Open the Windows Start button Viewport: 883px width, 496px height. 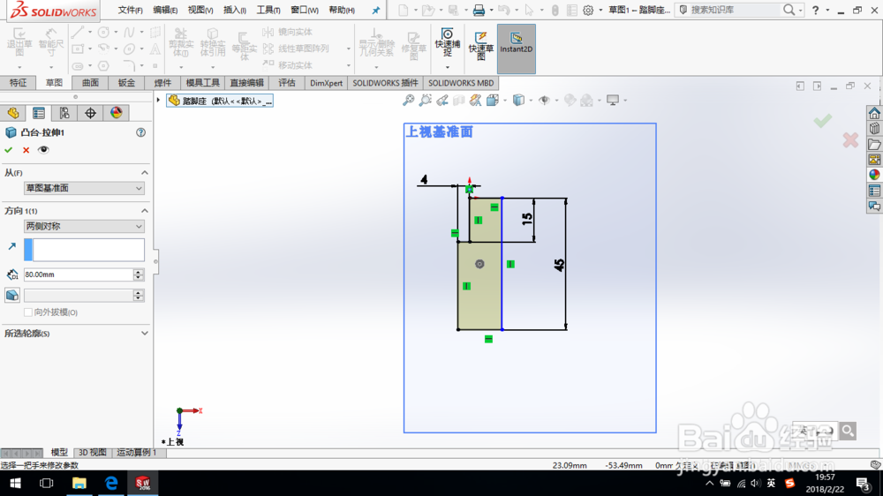tap(15, 483)
